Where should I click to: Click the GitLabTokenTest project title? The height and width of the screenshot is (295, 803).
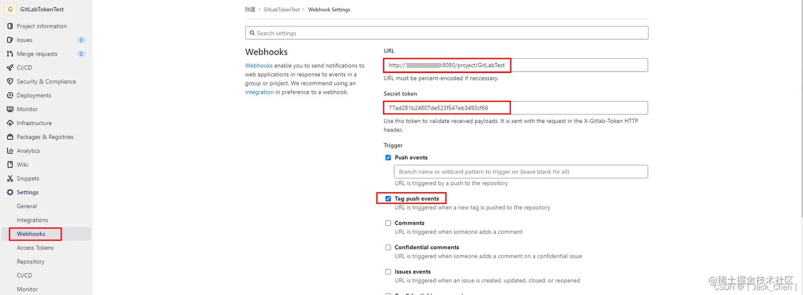pos(42,10)
